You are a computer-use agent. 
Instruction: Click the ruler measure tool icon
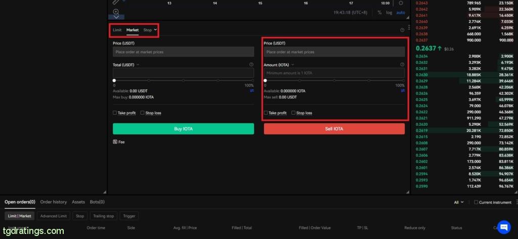(116, 3)
